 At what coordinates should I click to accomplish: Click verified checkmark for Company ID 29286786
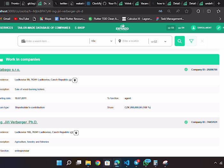pyautogui.click(x=186, y=69)
